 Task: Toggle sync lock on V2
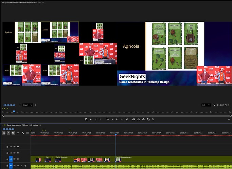click(14, 153)
